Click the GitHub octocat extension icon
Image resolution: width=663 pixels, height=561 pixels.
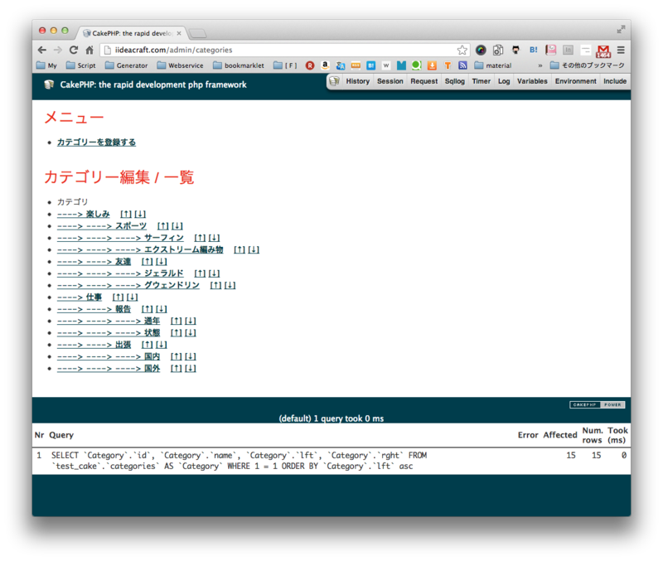point(515,50)
